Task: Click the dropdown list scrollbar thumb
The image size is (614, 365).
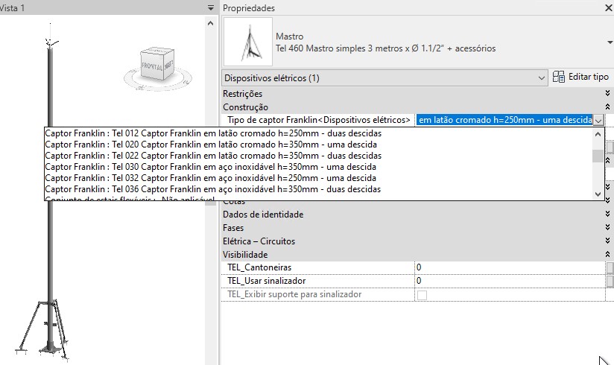Action: (x=598, y=156)
